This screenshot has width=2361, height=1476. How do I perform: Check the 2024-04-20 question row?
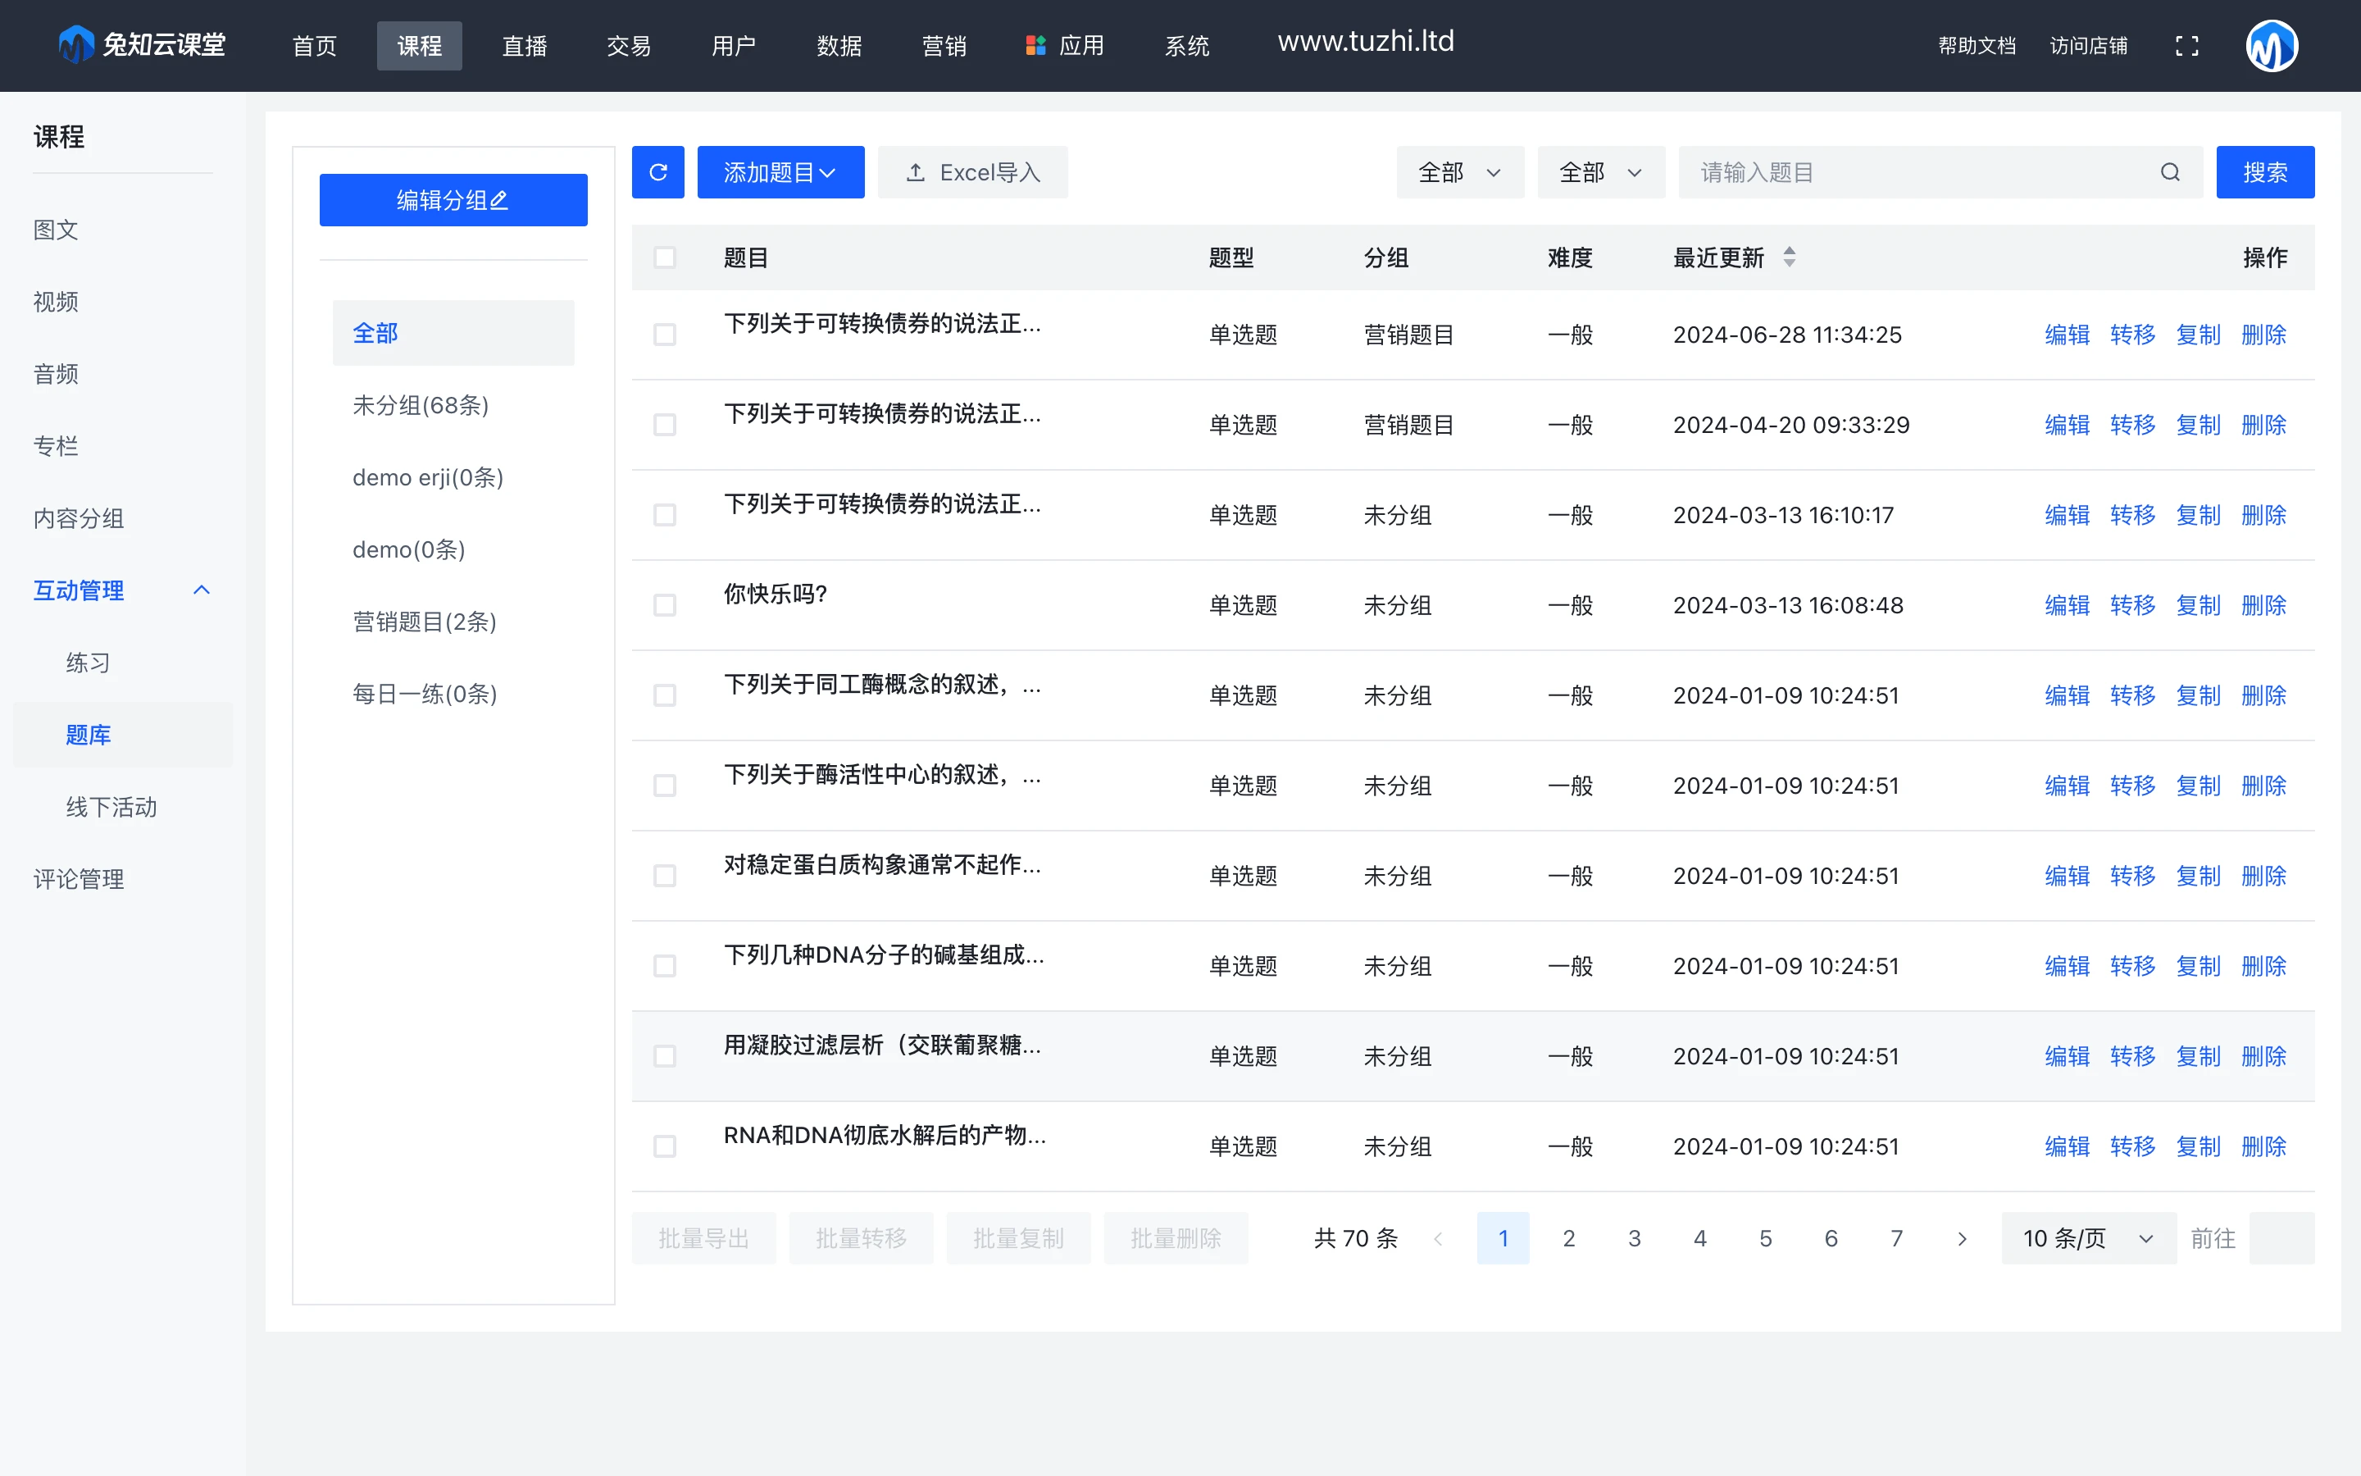coord(664,425)
